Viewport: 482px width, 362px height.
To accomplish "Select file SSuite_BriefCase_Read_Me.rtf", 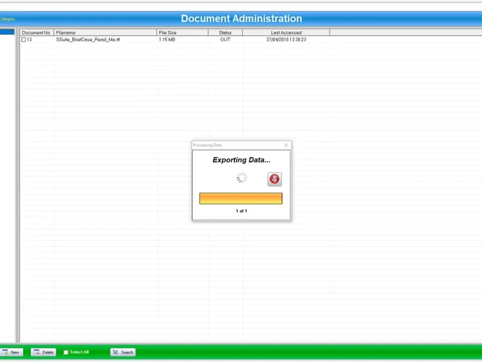I will pyautogui.click(x=88, y=40).
